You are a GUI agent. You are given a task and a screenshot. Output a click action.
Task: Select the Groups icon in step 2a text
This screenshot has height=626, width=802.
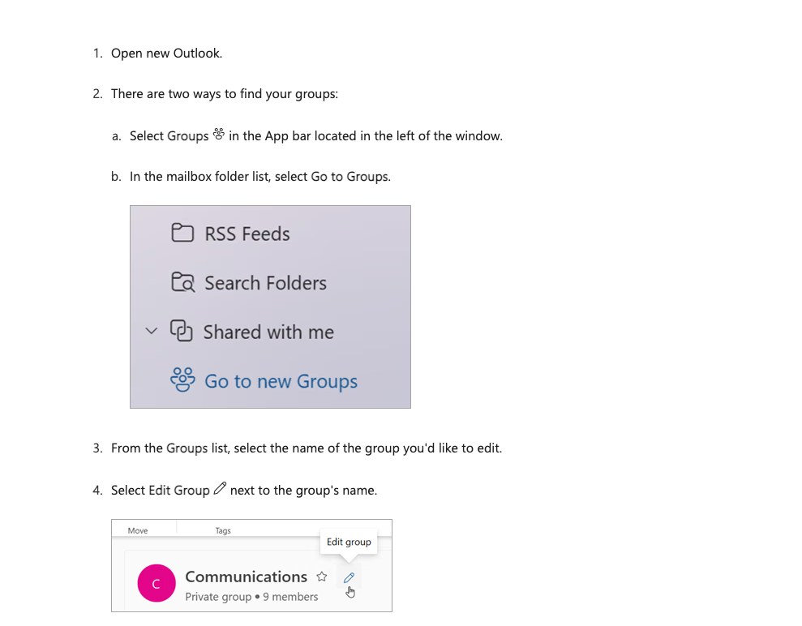[219, 134]
